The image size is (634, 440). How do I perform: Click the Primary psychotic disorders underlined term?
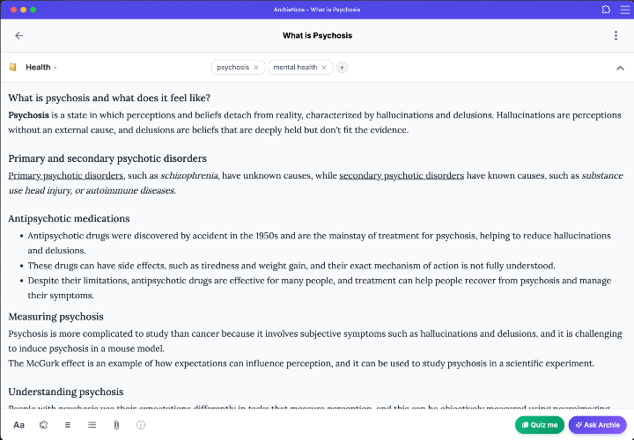(x=66, y=176)
